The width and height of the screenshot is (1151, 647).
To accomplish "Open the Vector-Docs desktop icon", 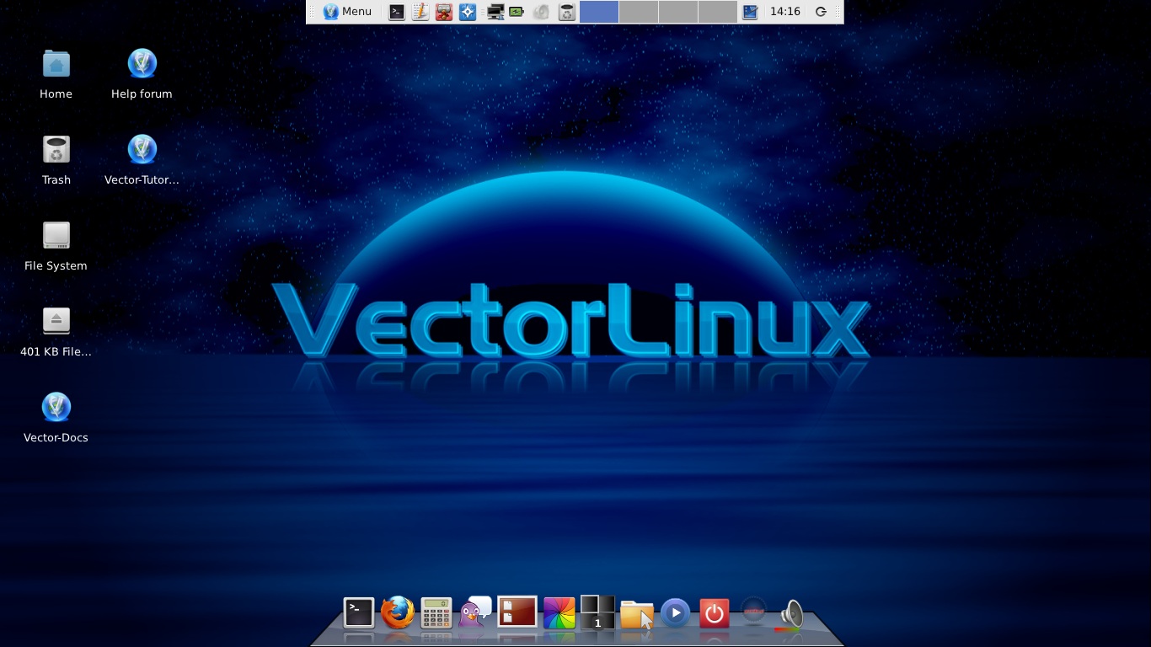I will click(56, 407).
